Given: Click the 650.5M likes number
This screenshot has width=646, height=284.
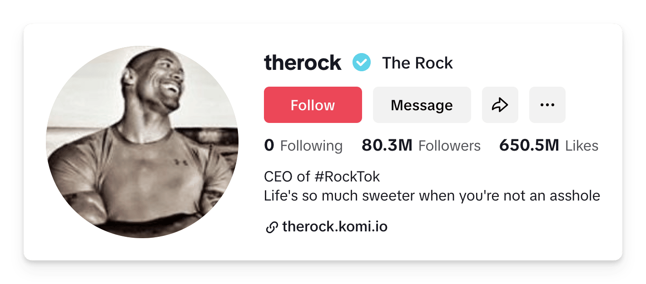Looking at the screenshot, I should coord(529,146).
